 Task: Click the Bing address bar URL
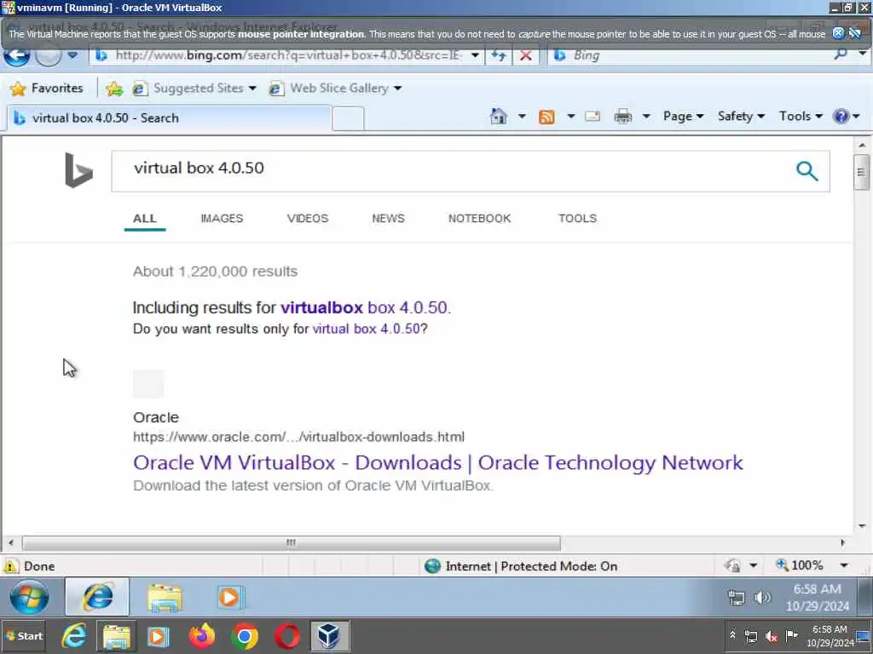(x=288, y=55)
